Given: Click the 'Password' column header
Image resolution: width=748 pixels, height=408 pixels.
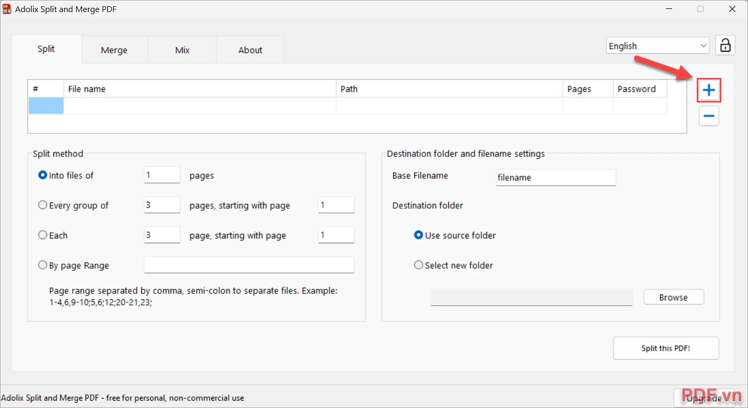Looking at the screenshot, I should tap(640, 89).
